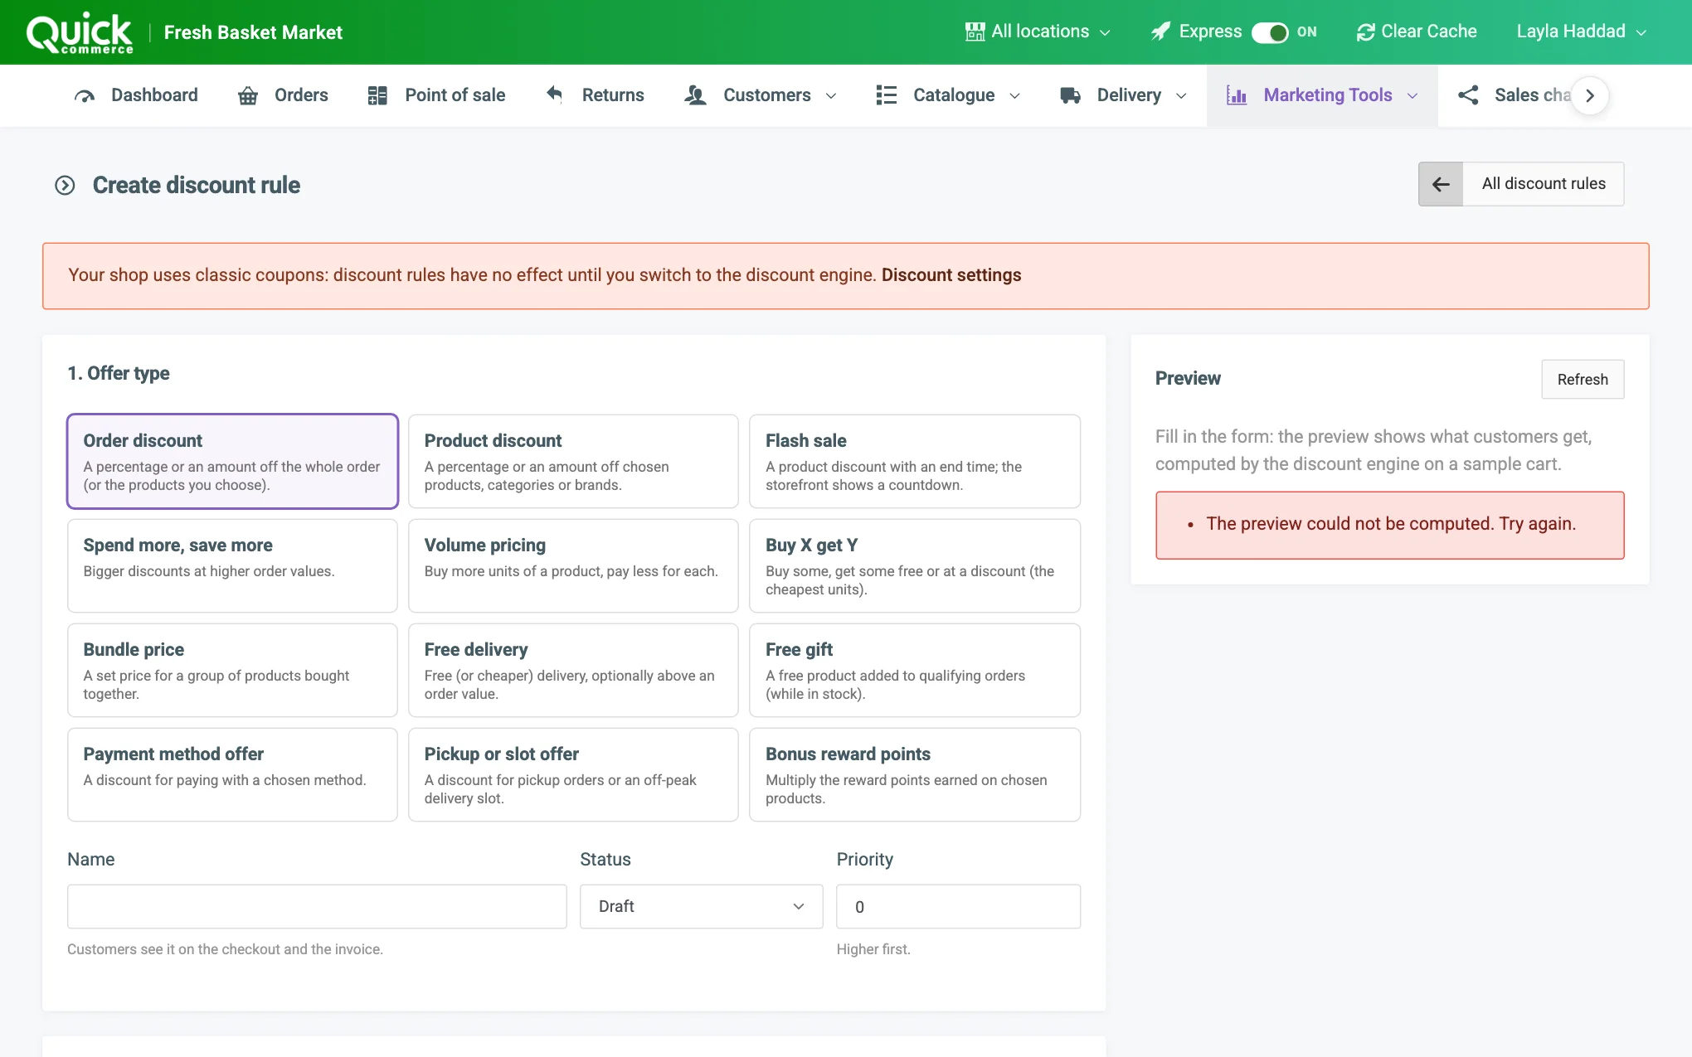Click the Name input field

pyautogui.click(x=317, y=906)
